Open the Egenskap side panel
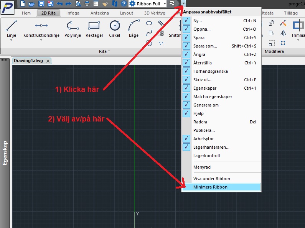Image resolution: width=305 pixels, height=228 pixels. (5, 153)
